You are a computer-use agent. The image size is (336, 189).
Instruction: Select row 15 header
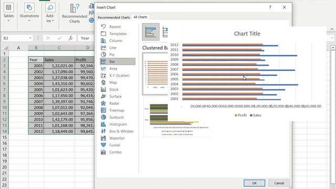tap(5, 138)
